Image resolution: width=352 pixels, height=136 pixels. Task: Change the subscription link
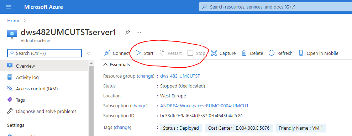[139, 106]
